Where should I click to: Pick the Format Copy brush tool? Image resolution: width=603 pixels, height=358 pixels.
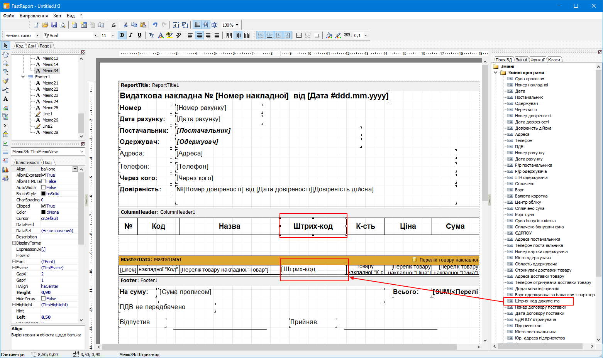pos(5,81)
